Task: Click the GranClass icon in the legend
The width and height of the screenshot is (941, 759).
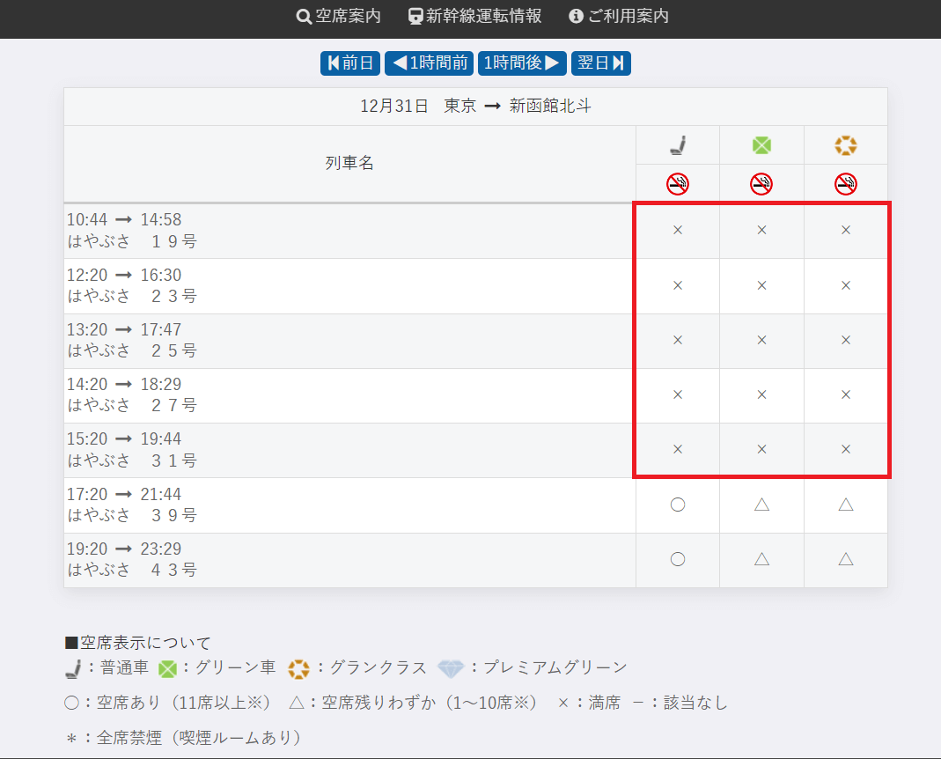Action: (x=298, y=668)
